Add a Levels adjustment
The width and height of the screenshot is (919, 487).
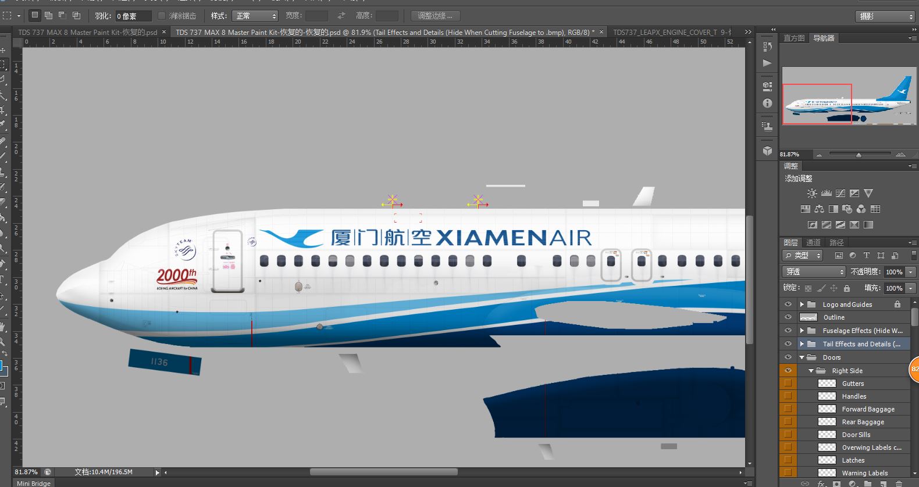[x=826, y=194]
